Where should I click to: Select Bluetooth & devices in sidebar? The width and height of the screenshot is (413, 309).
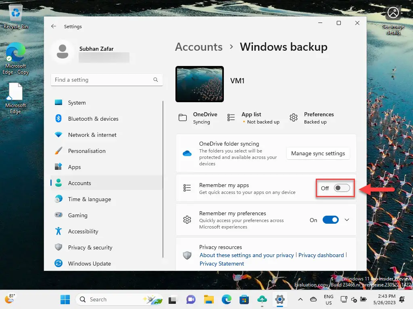pos(93,119)
